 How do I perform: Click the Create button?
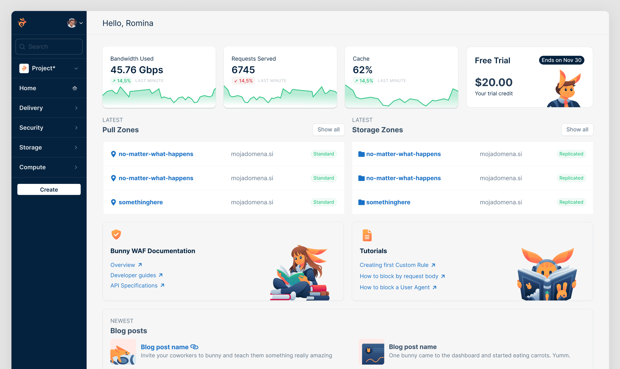(49, 189)
